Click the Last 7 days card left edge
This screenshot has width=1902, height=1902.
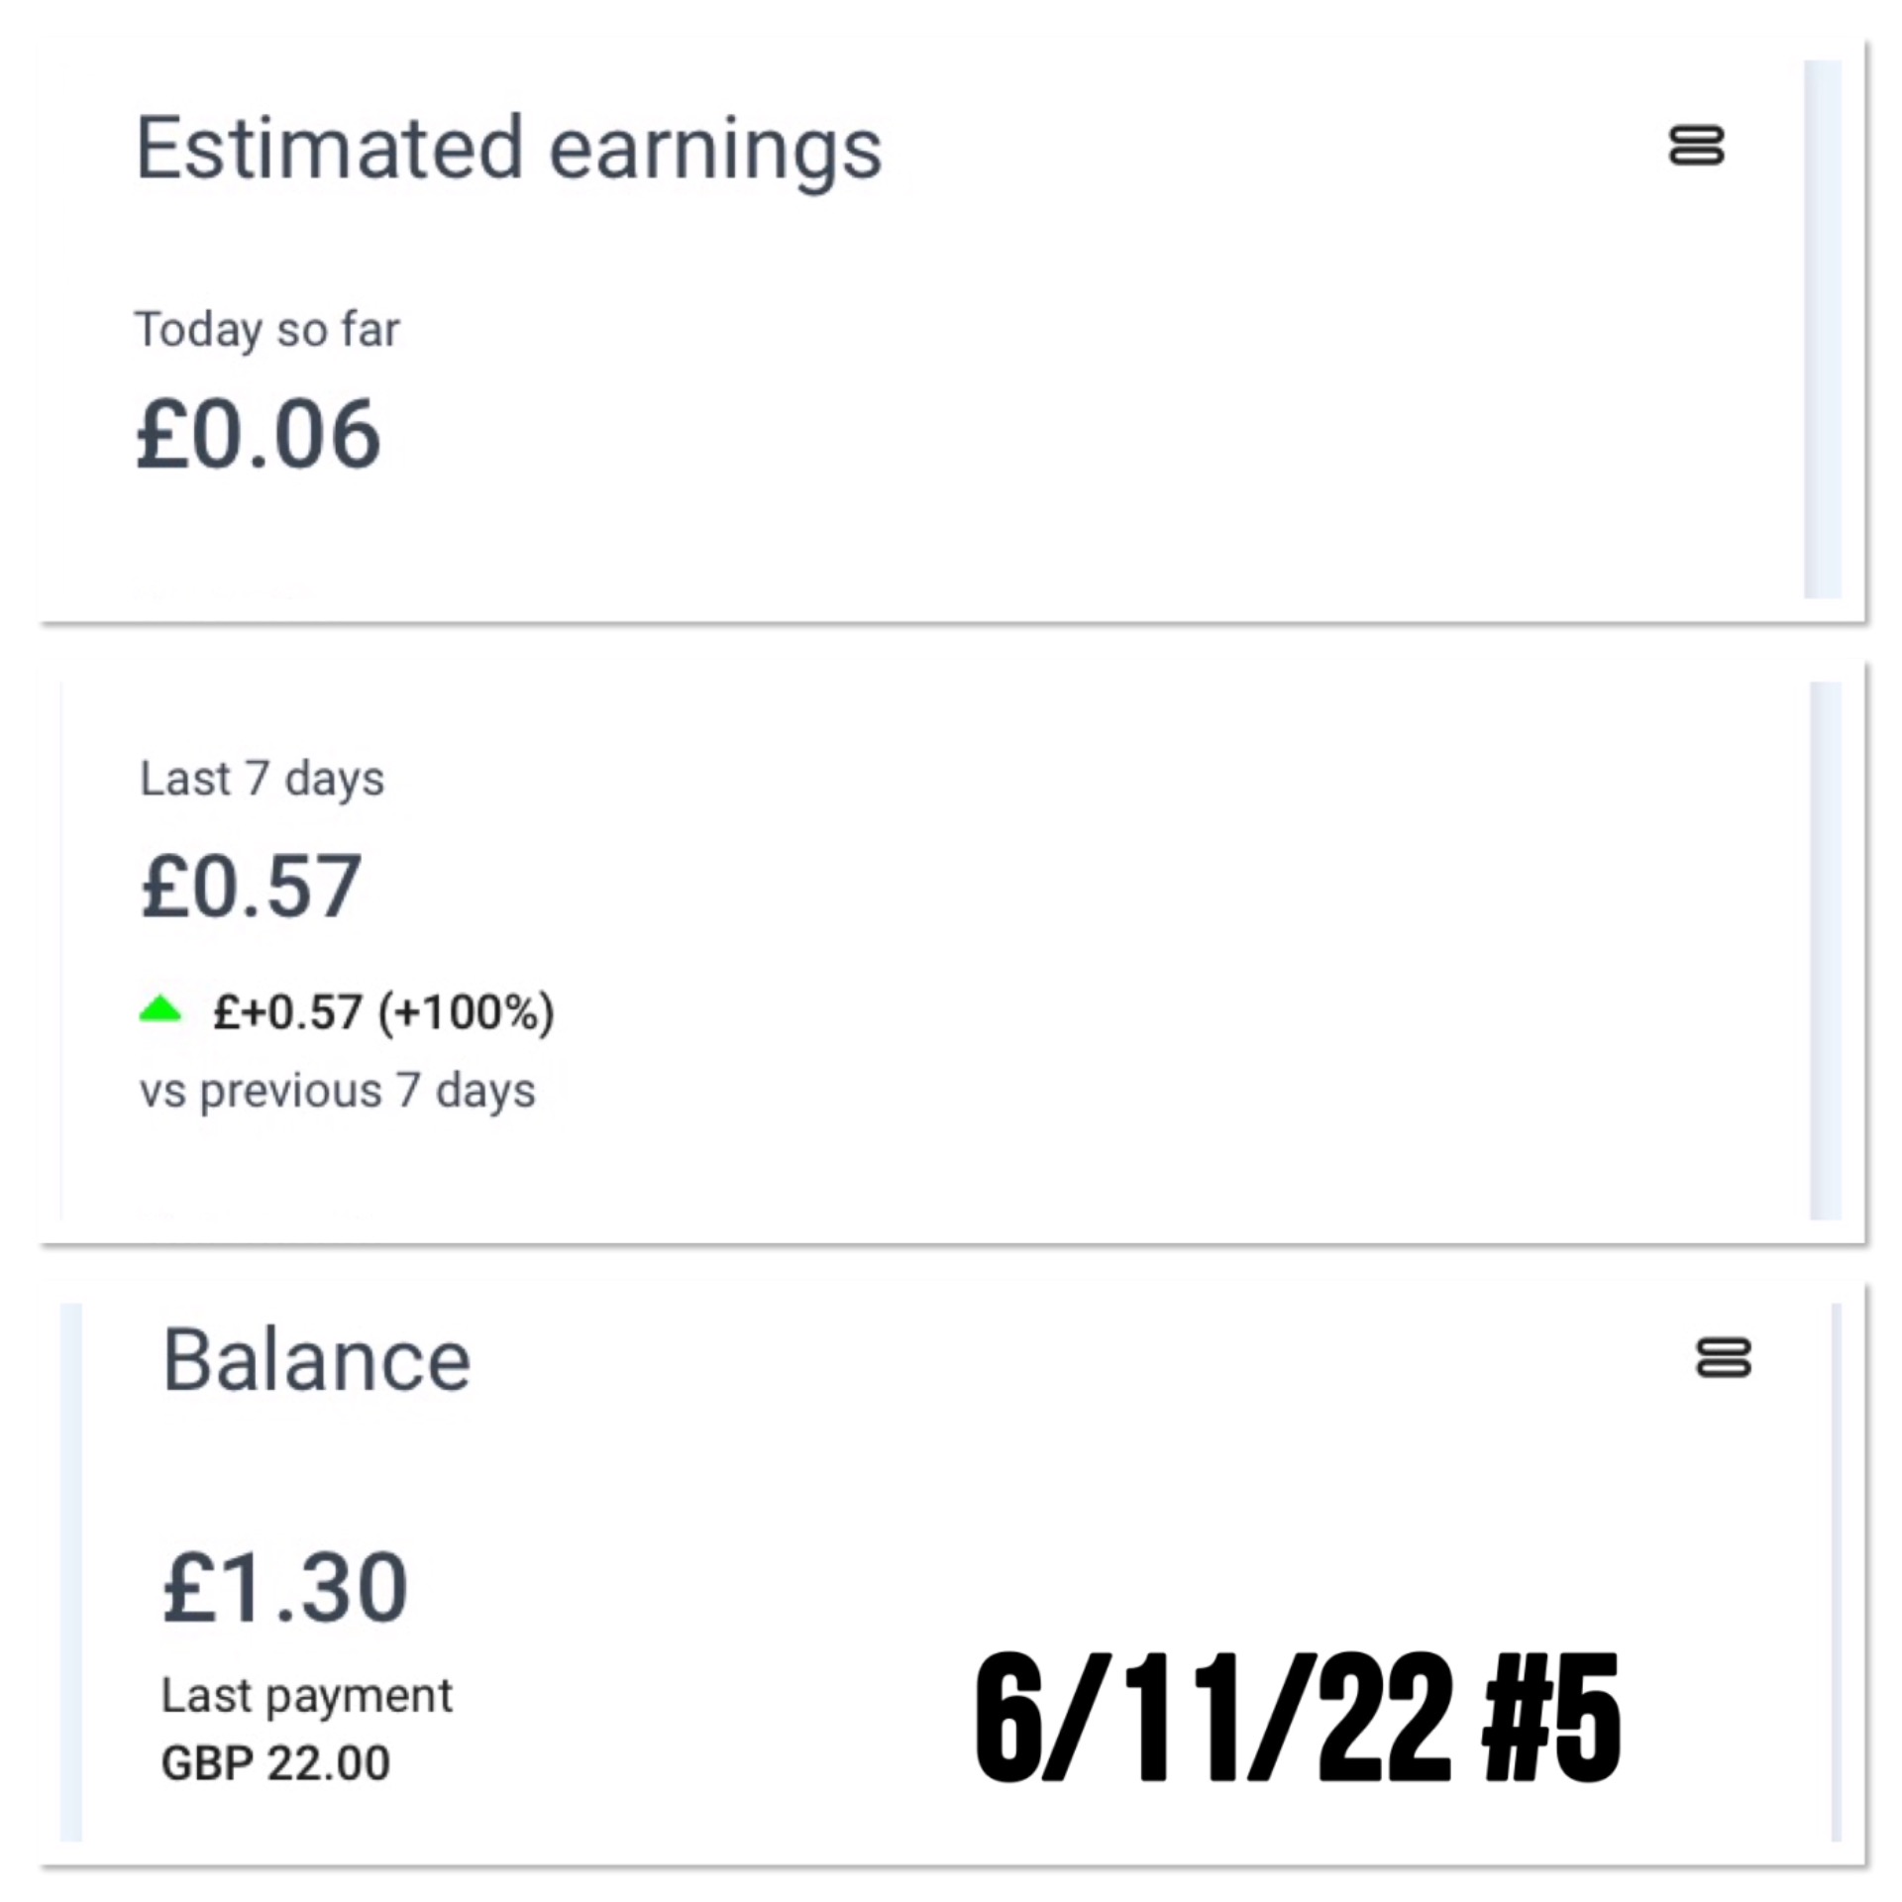click(61, 951)
